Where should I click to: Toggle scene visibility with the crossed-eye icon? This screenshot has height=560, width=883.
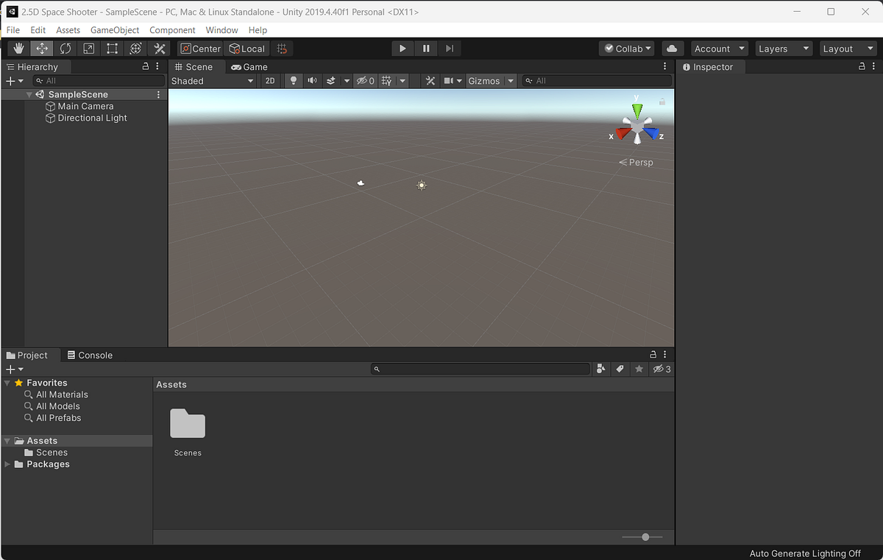pyautogui.click(x=364, y=80)
